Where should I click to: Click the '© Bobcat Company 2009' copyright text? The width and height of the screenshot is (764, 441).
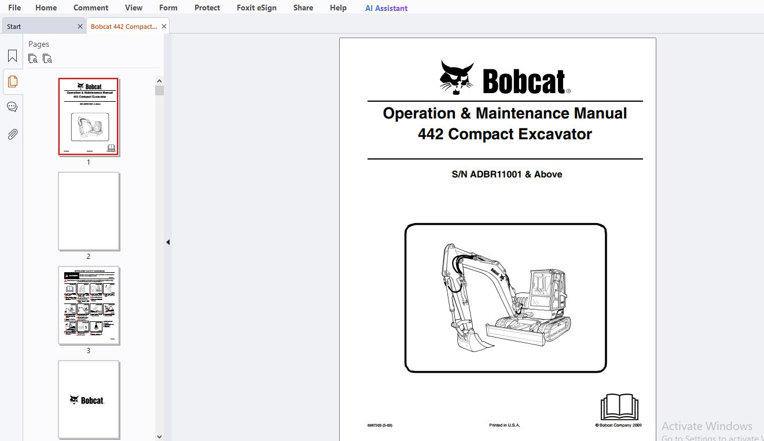pos(618,425)
